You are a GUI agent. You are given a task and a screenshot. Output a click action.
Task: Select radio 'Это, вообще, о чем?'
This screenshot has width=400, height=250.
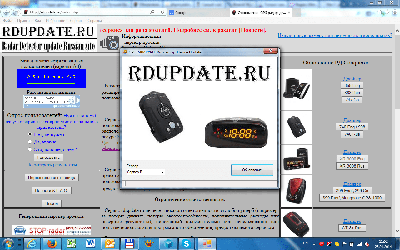coord(30,149)
